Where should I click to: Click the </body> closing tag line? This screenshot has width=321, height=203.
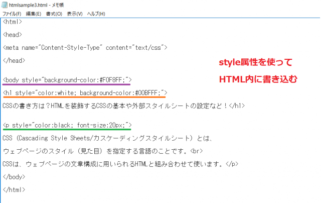tap(14, 177)
